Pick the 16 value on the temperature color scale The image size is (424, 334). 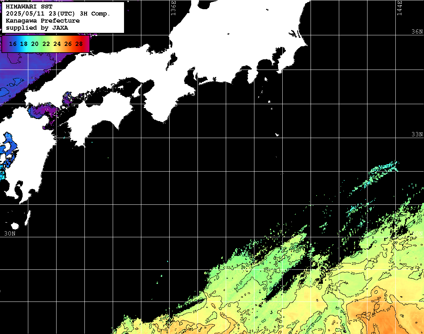[x=13, y=44]
